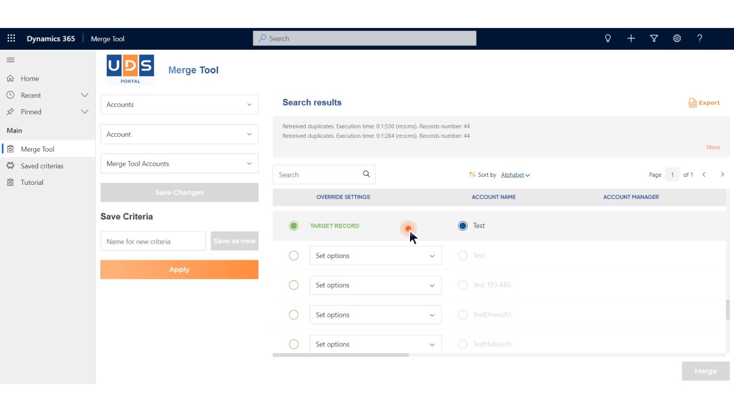734x412 pixels.
Task: Go to previous results page arrow
Action: pos(704,175)
